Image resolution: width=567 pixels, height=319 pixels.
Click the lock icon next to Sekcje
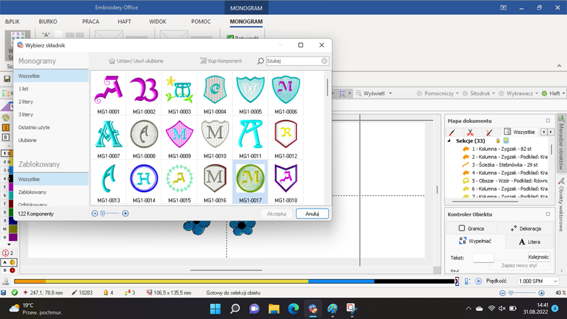tap(498, 141)
